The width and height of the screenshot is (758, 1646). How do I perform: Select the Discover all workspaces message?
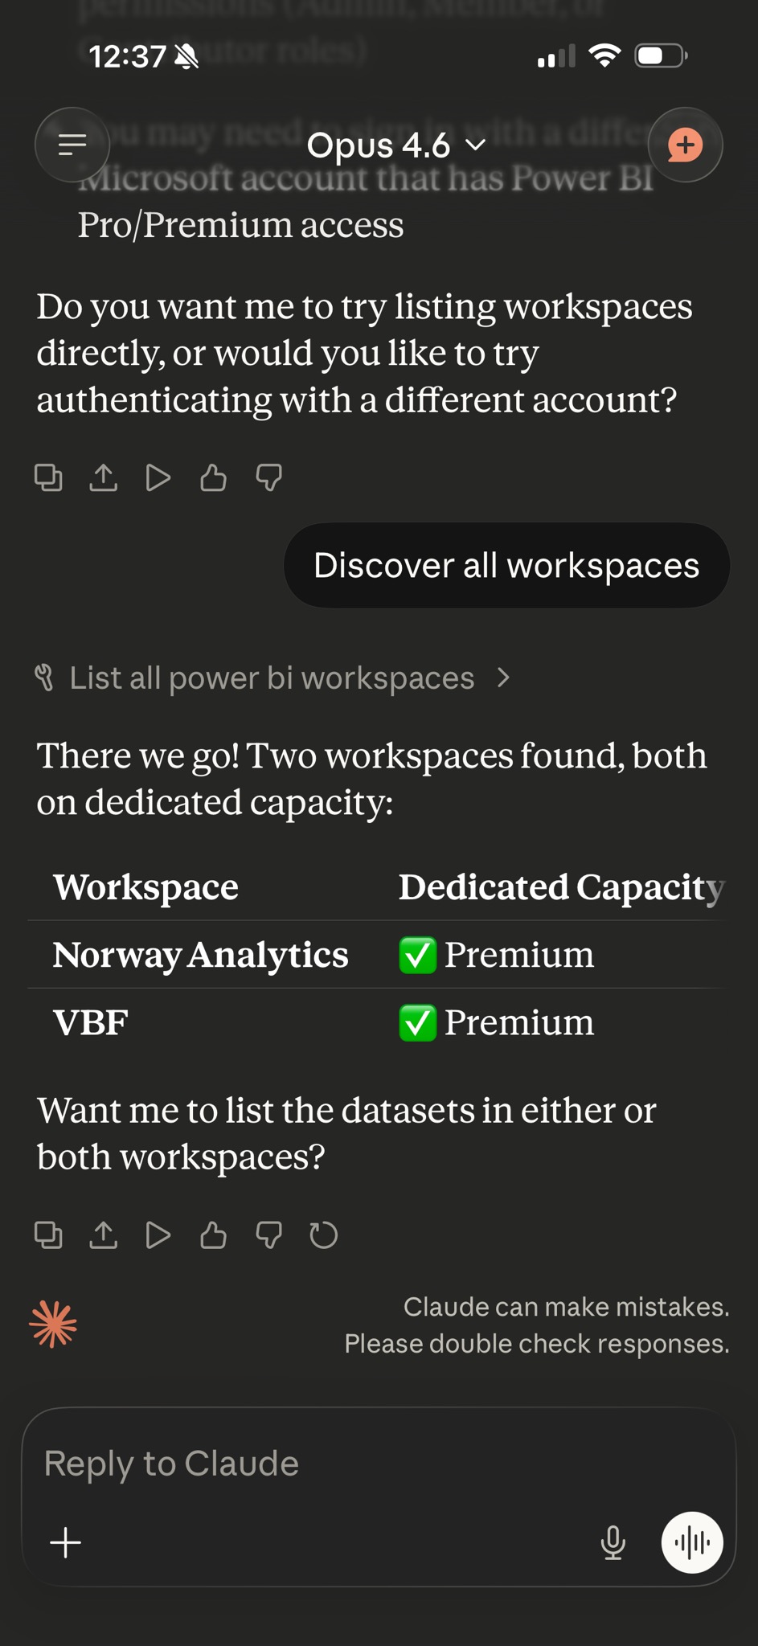[506, 565]
